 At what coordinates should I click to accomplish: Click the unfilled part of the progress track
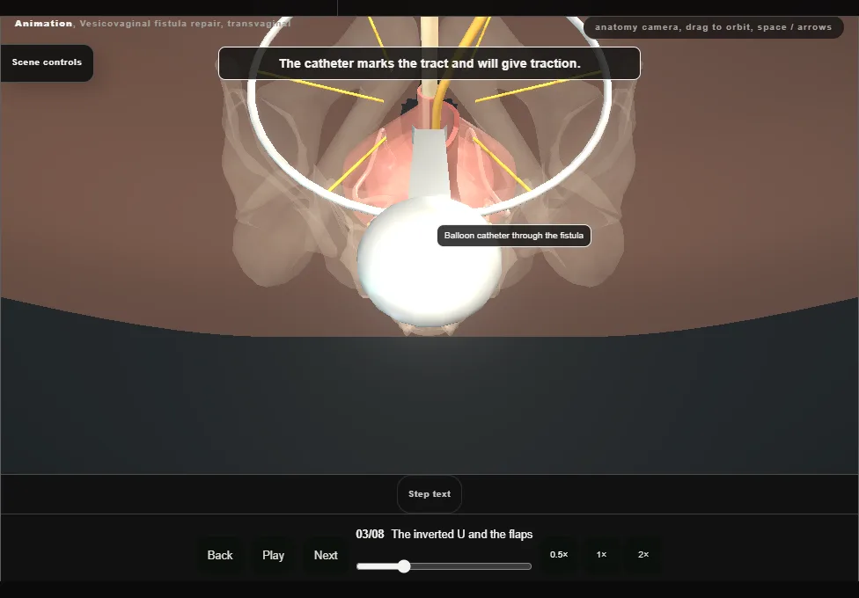(x=470, y=566)
